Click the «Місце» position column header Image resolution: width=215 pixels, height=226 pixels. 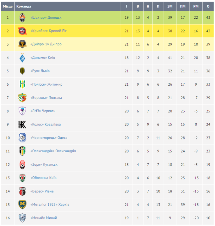[8, 6]
